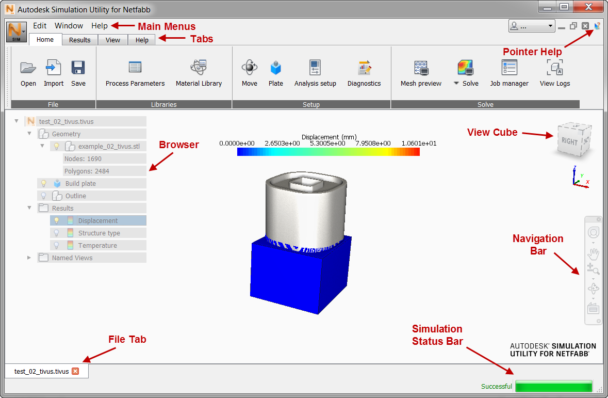
Task: Select Displacement in the browser tree
Action: coord(97,220)
